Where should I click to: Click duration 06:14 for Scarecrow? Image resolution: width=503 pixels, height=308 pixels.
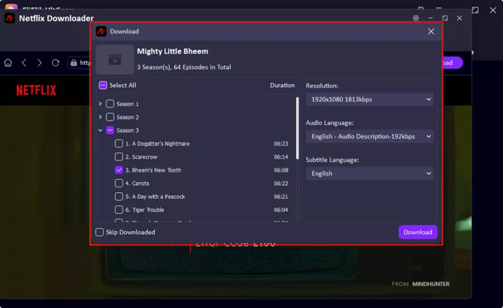[x=281, y=157]
